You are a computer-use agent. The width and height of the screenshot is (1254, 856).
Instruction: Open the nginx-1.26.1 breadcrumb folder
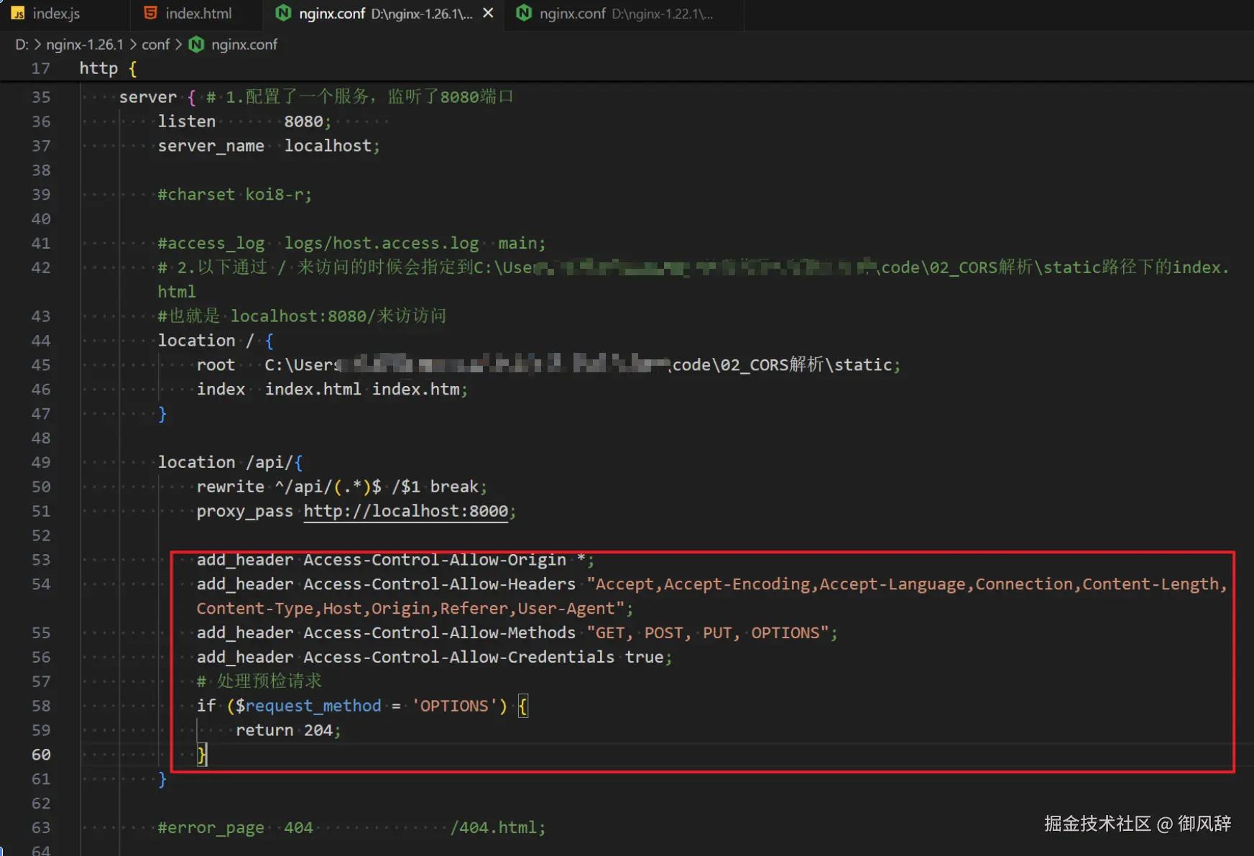[85, 45]
